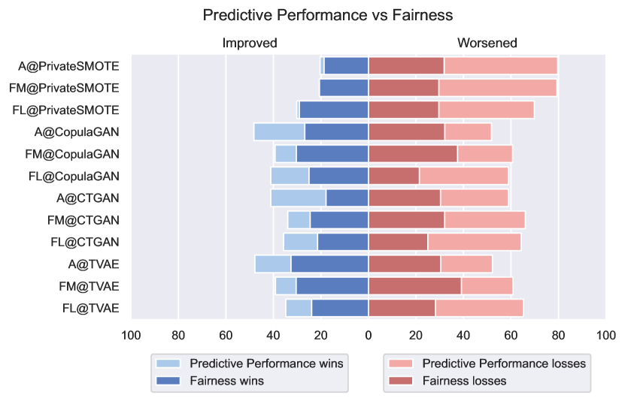Click the light blue Predictive Performance wins legend swatch
Image resolution: width=625 pixels, height=401 pixels.
(168, 363)
